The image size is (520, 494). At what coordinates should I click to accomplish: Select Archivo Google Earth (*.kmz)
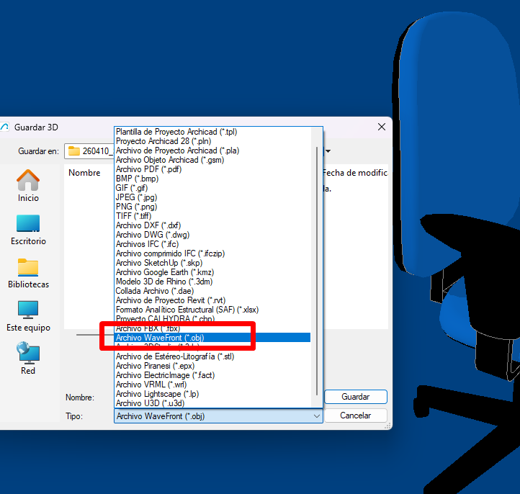tap(212, 272)
